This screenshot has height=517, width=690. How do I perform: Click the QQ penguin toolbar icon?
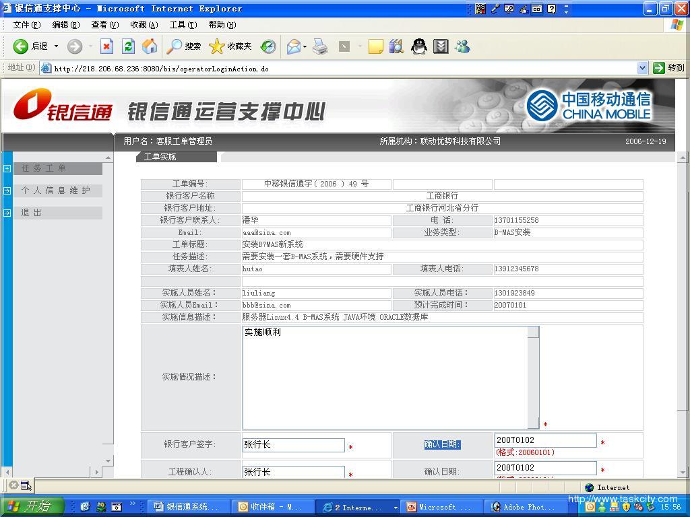[x=419, y=46]
